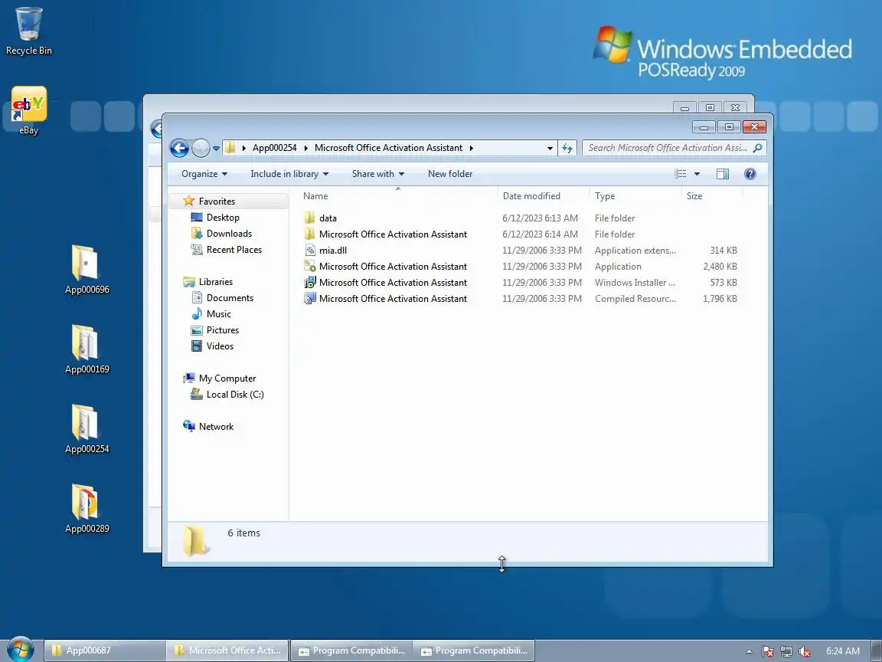
Task: Open the Organize menu
Action: click(x=204, y=174)
